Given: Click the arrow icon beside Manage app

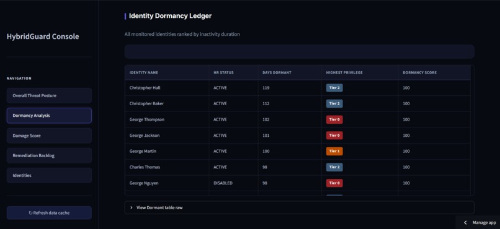Looking at the screenshot, I should coord(465,223).
